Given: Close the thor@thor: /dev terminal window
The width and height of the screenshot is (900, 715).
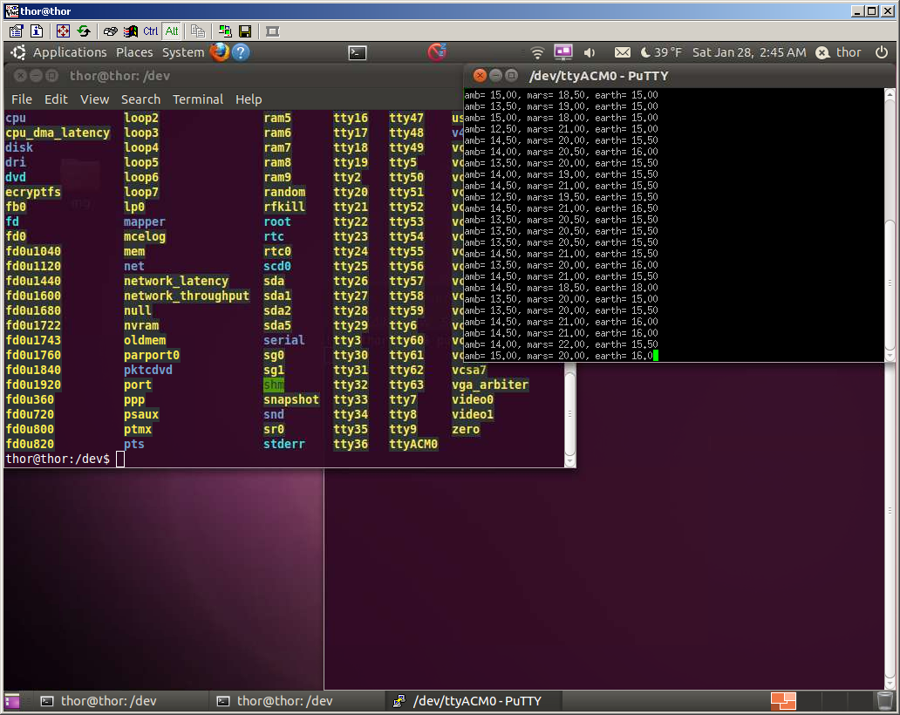Looking at the screenshot, I should pos(20,76).
